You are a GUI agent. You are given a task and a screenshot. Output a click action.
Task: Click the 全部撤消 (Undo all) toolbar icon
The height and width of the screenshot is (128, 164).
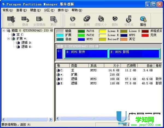(39, 19)
